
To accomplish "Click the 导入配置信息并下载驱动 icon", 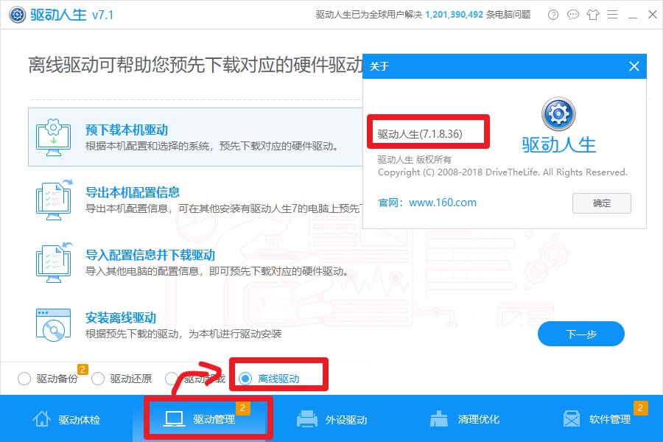I will [54, 262].
